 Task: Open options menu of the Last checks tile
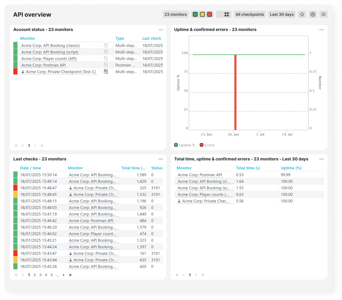pos(161,159)
